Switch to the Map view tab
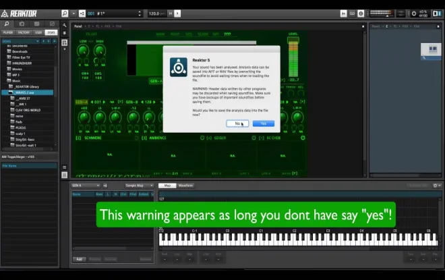This screenshot has height=280, width=445. pos(167,186)
